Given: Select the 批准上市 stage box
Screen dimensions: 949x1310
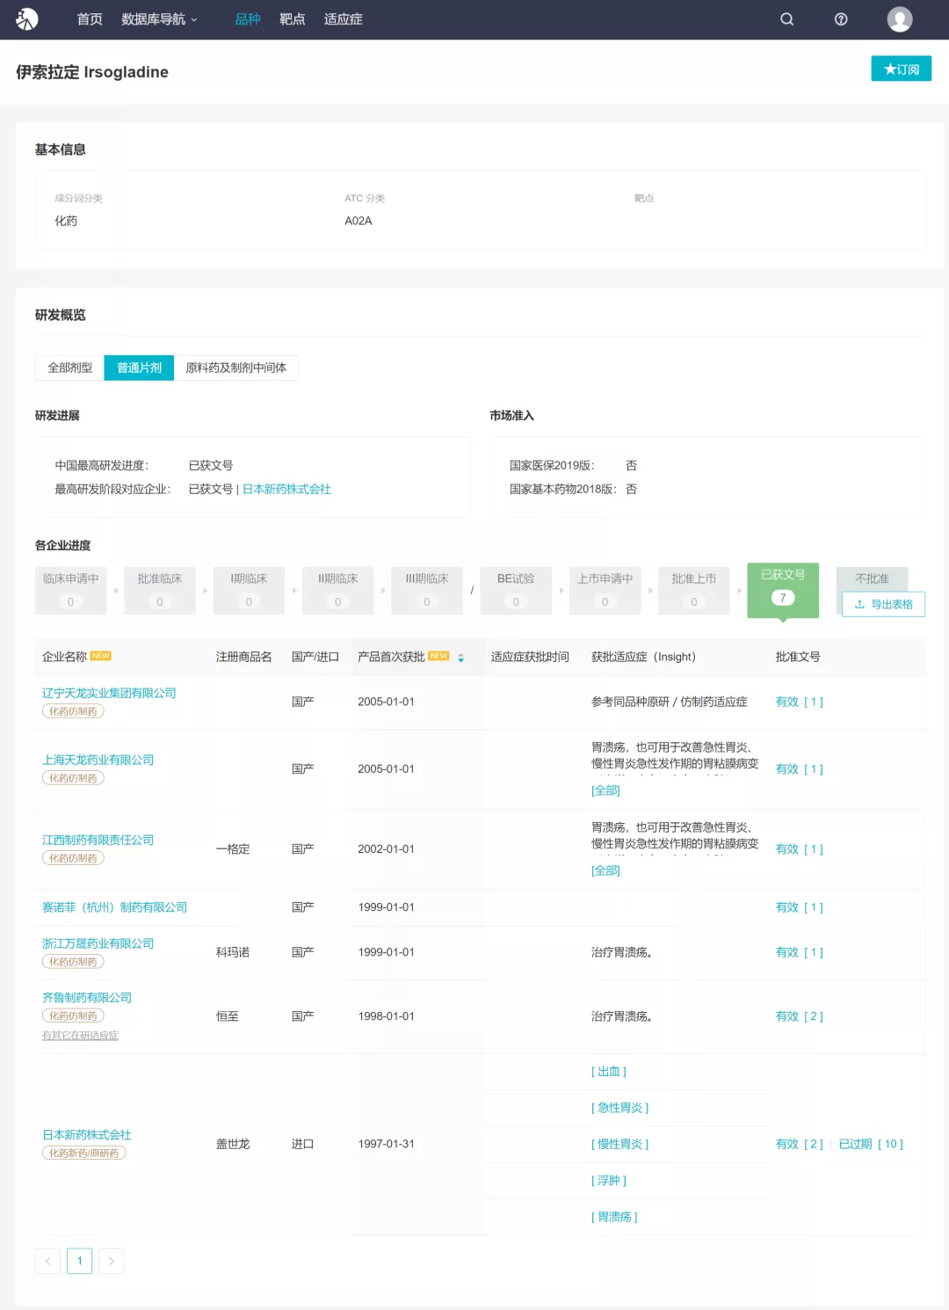Looking at the screenshot, I should click(694, 590).
